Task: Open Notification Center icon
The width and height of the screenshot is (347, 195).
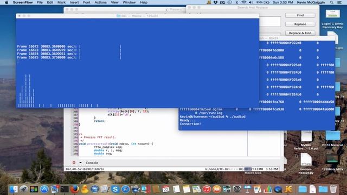Action: coord(339,2)
